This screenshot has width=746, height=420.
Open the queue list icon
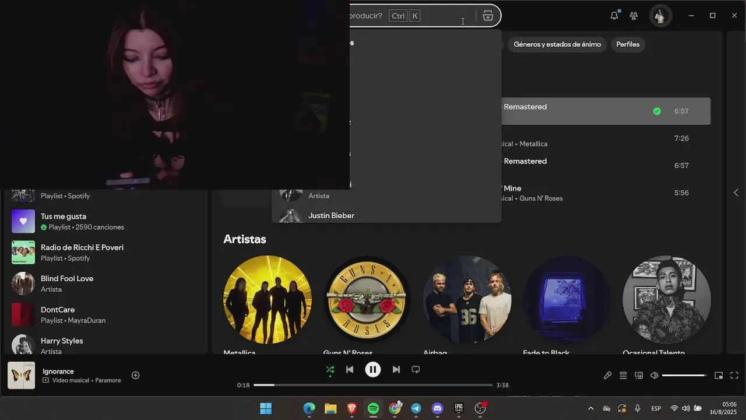[623, 376]
